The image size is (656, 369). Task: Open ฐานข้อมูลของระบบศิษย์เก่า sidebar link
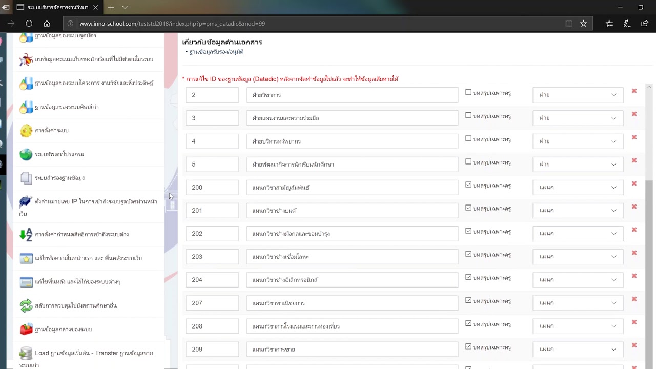click(67, 107)
